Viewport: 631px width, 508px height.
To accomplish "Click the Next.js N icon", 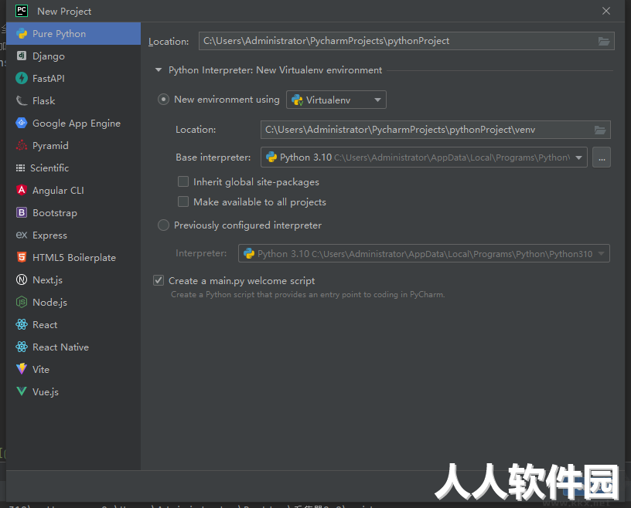I will (x=22, y=279).
